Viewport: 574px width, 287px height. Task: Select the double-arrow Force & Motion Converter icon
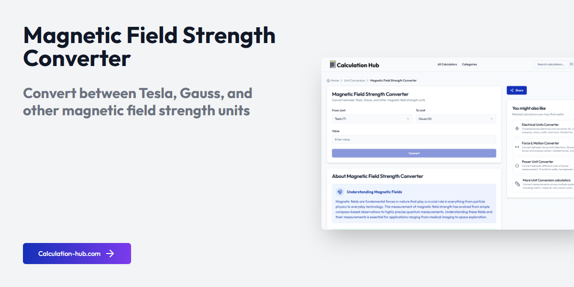click(517, 146)
